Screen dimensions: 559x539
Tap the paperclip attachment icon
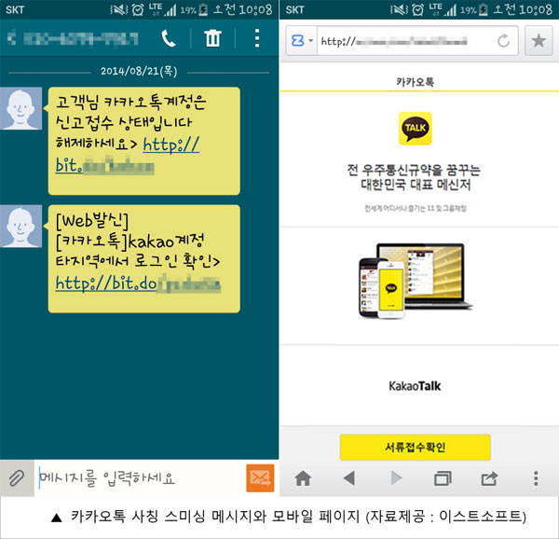16,478
